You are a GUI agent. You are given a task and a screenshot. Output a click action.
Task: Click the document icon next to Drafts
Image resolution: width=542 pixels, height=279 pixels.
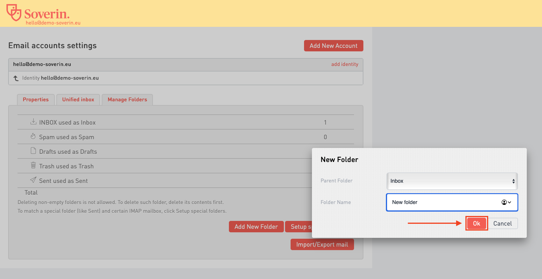point(33,151)
